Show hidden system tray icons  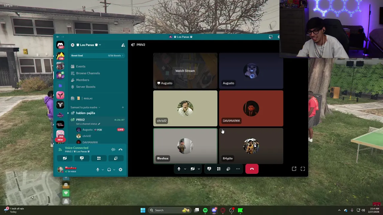click(x=339, y=210)
